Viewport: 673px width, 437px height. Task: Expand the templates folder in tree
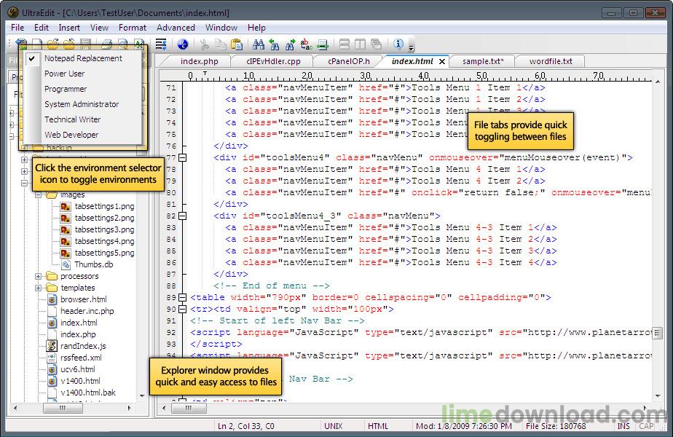pyautogui.click(x=39, y=288)
